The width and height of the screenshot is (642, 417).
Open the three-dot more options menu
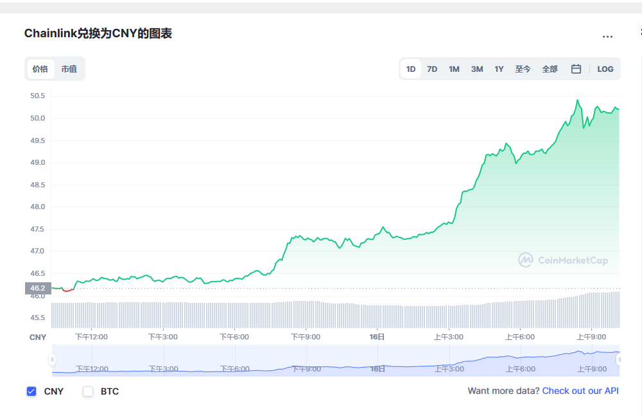pos(607,37)
